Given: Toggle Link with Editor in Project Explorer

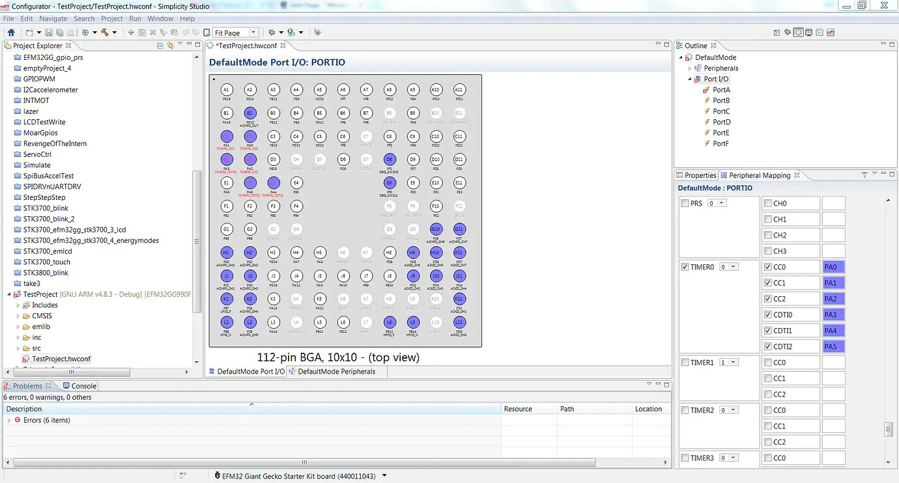Looking at the screenshot, I should [170, 46].
